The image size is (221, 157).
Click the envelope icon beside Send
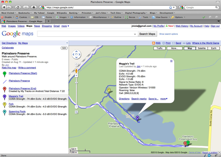[x=173, y=43]
